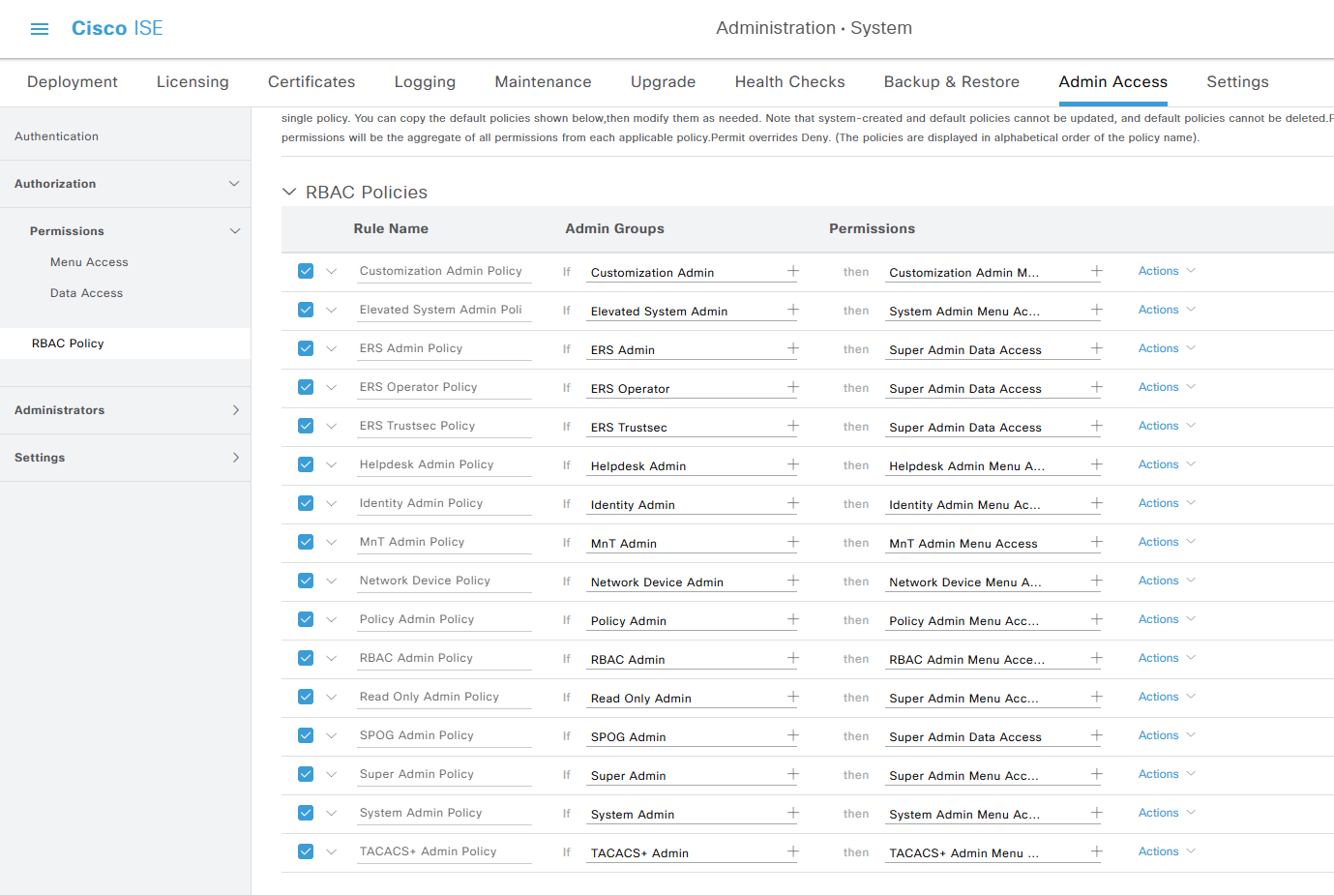Select RBAC Policy in the sidebar
1334x895 pixels.
[68, 343]
